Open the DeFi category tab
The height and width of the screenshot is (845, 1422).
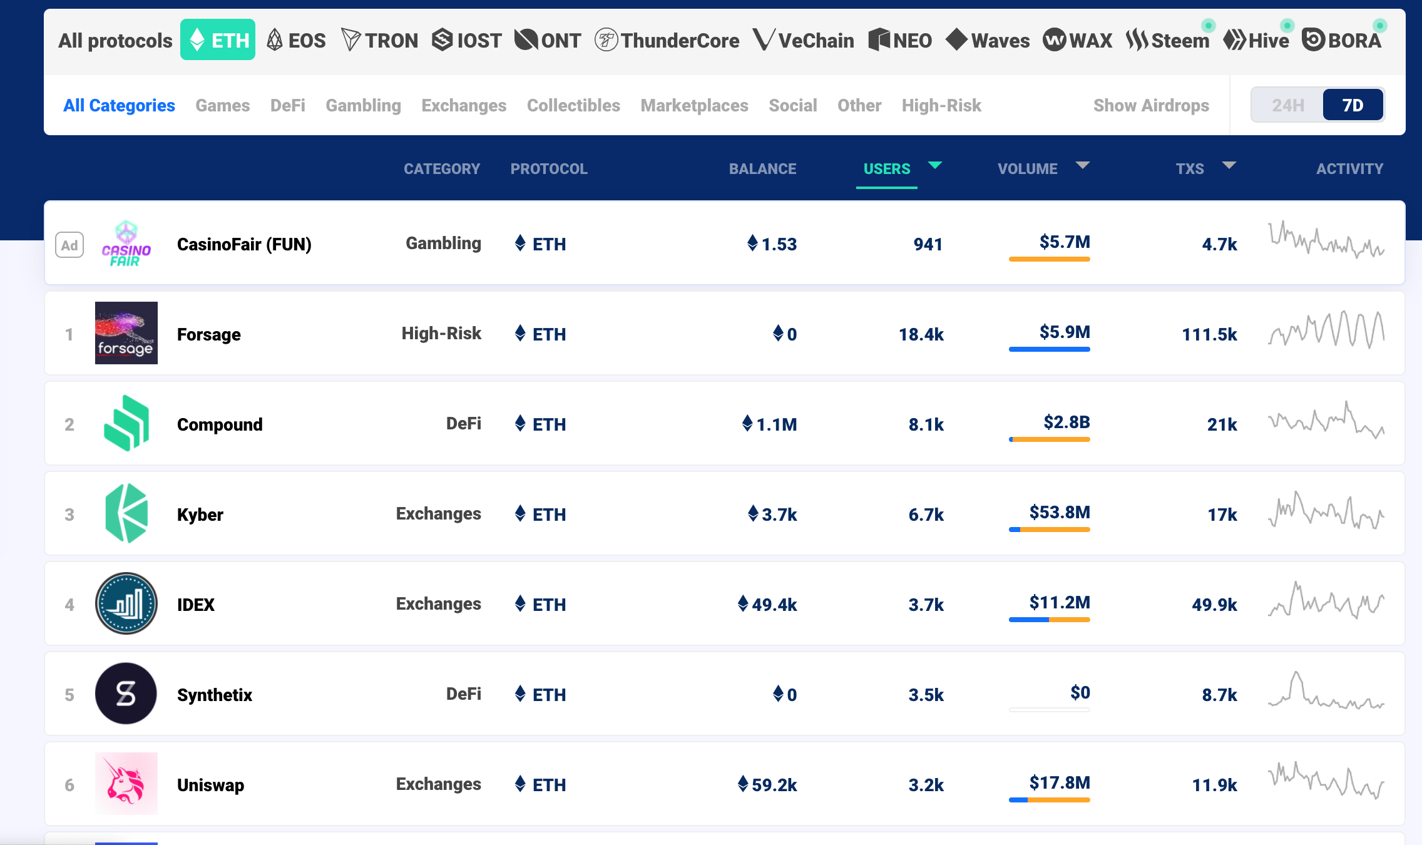(288, 105)
